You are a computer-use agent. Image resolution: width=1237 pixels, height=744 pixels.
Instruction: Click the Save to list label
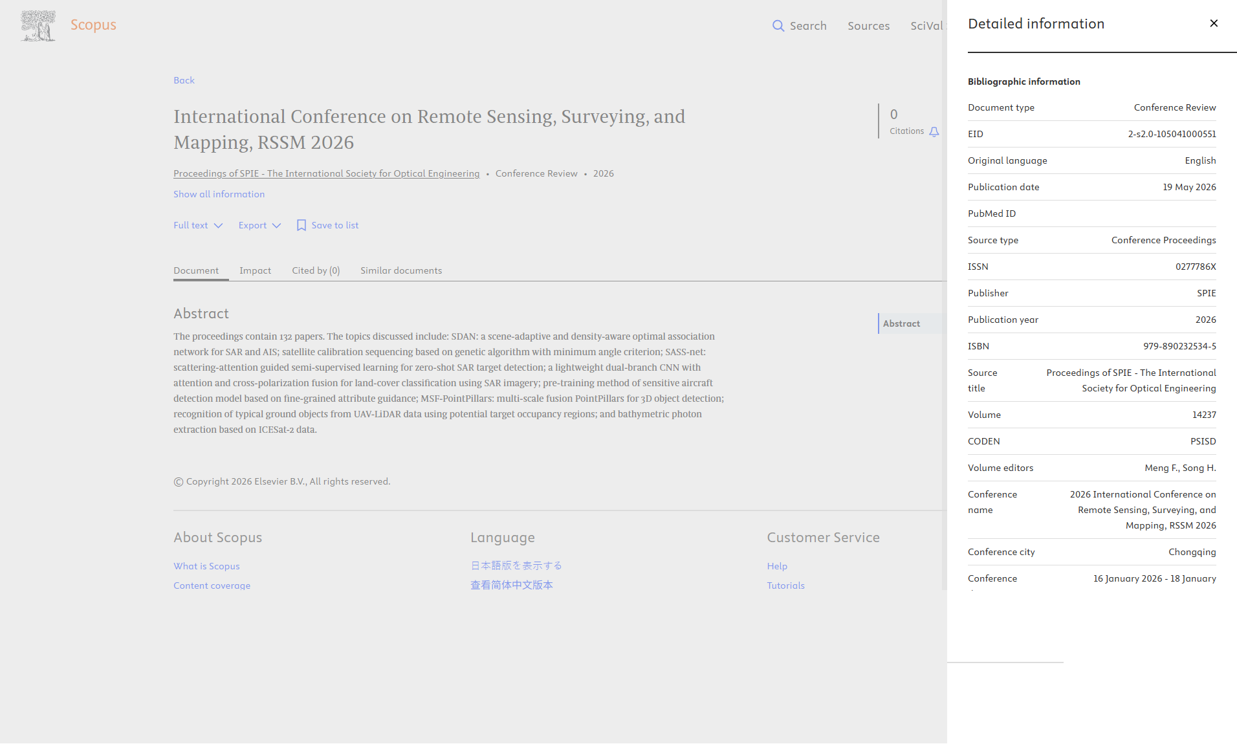(335, 225)
